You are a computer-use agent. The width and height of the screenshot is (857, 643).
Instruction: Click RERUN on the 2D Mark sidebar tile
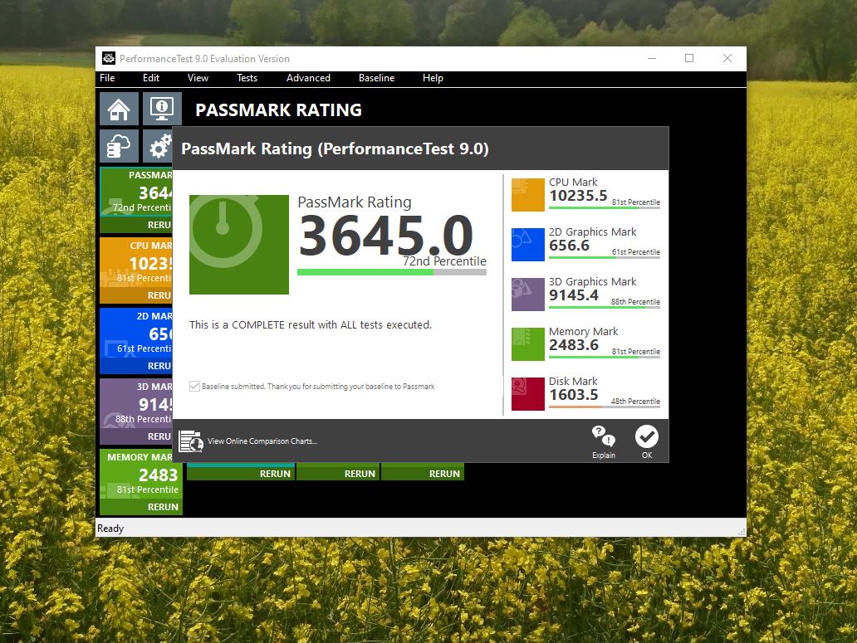[x=137, y=366]
